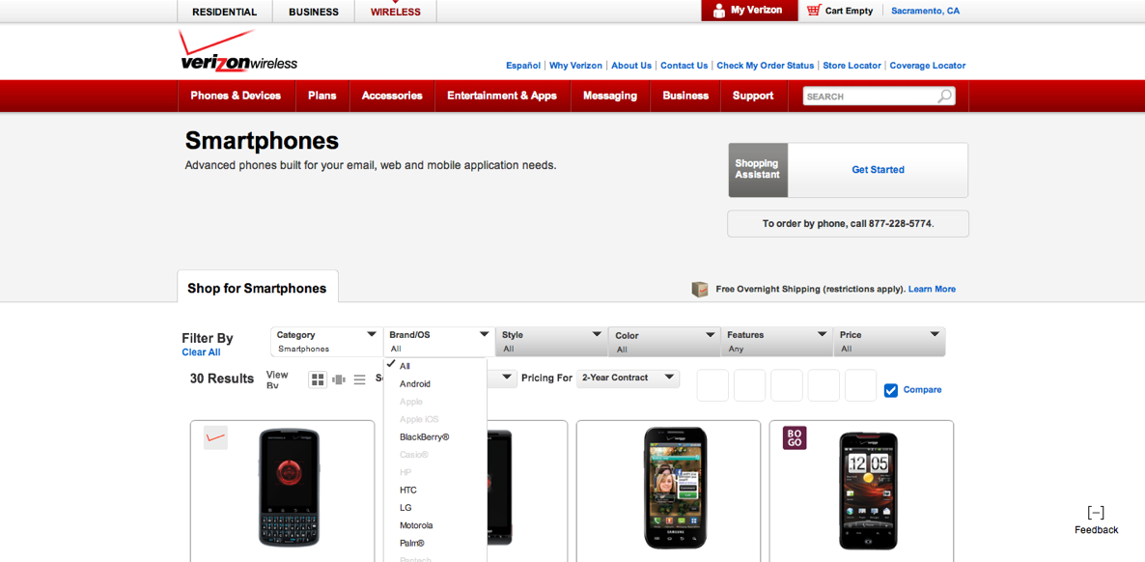Open the Plans menu
Viewport: 1145px width, 562px height.
pyautogui.click(x=322, y=96)
